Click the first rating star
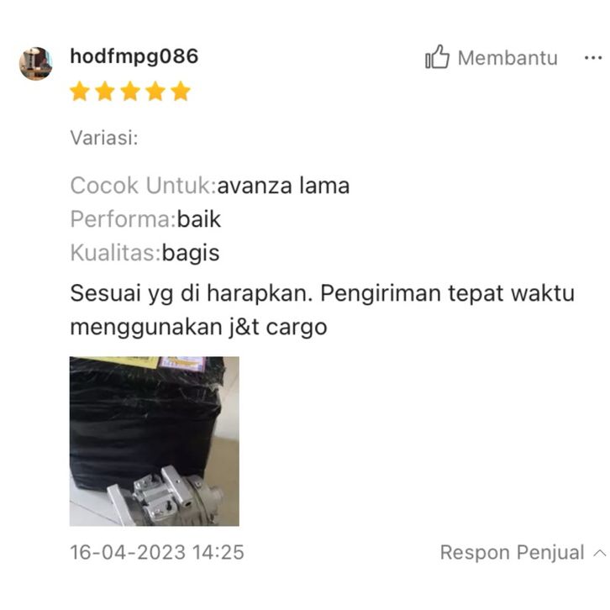This screenshot has height=610, width=610. pyautogui.click(x=80, y=91)
